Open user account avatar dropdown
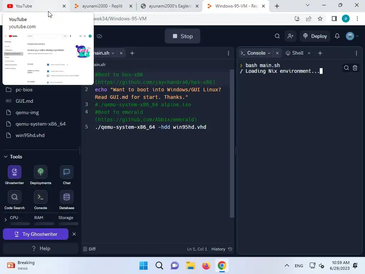365x274 pixels. click(x=352, y=36)
